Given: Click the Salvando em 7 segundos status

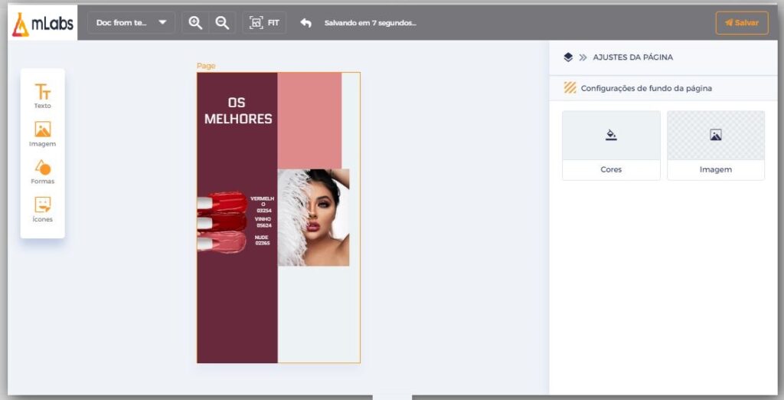Looking at the screenshot, I should coord(370,23).
